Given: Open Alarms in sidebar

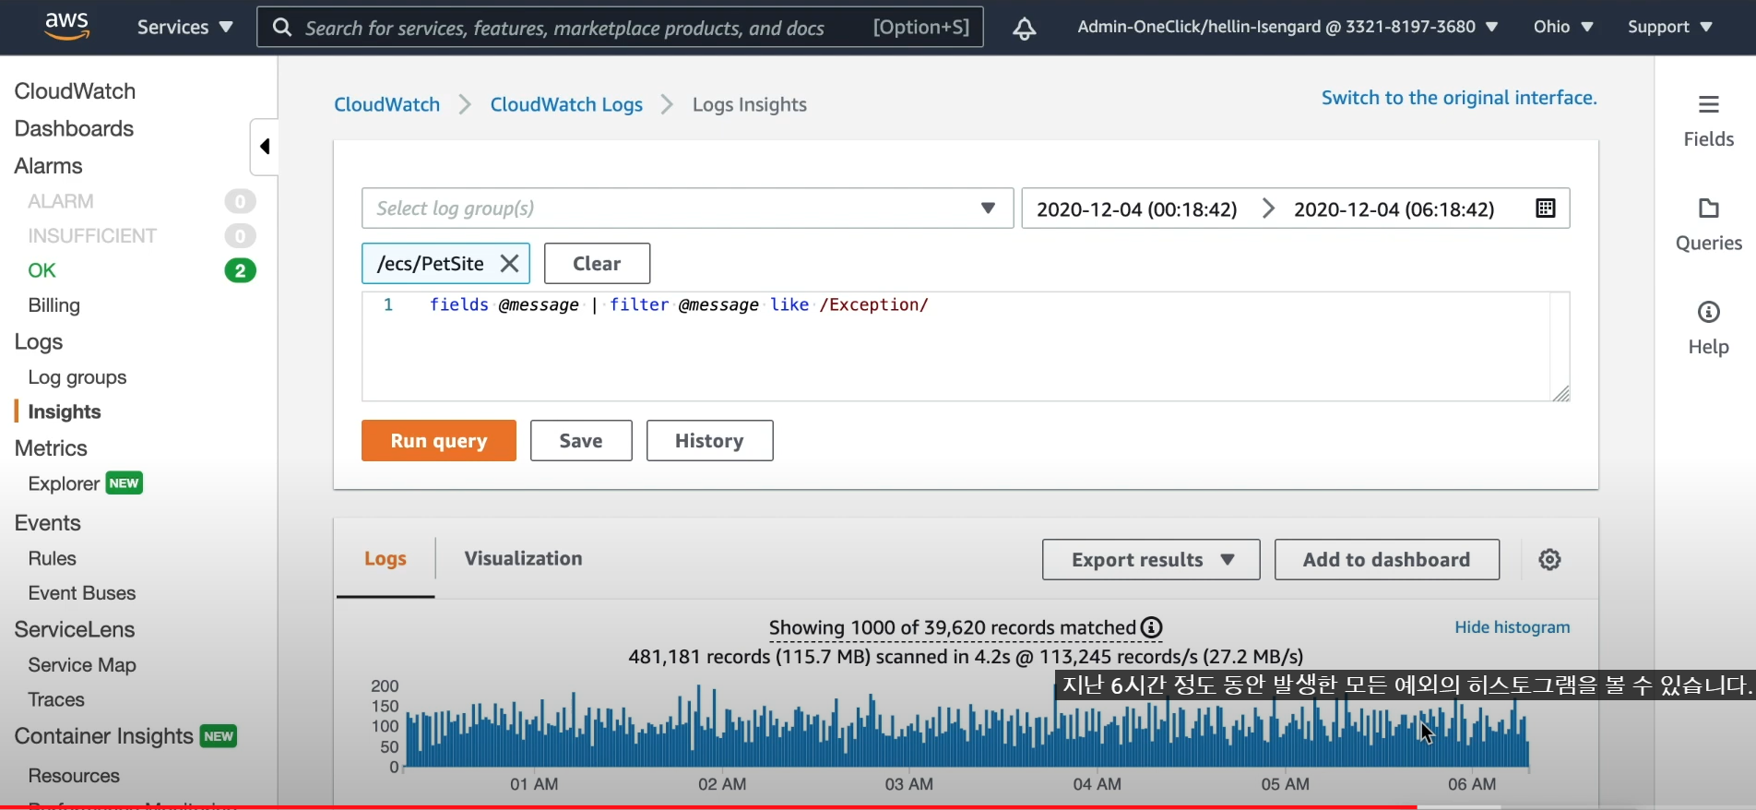Looking at the screenshot, I should (x=48, y=166).
